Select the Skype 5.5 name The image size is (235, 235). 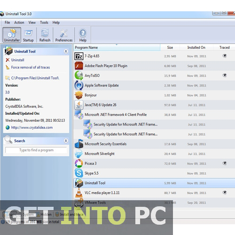(92, 173)
